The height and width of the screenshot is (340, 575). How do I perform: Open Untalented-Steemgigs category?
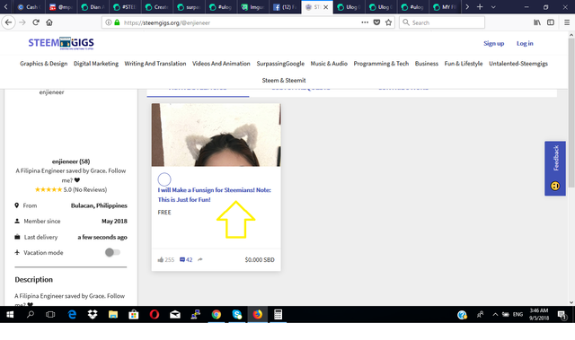pos(518,64)
